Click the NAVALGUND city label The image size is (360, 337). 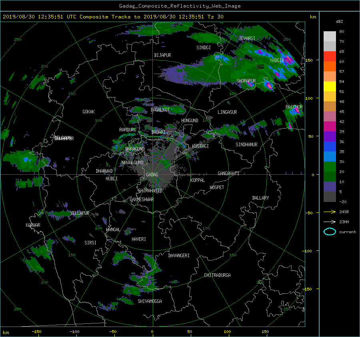[x=132, y=163]
